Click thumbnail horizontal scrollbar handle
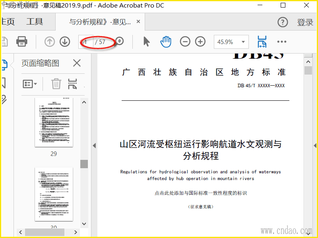The width and height of the screenshot is (318, 238). point(45,232)
